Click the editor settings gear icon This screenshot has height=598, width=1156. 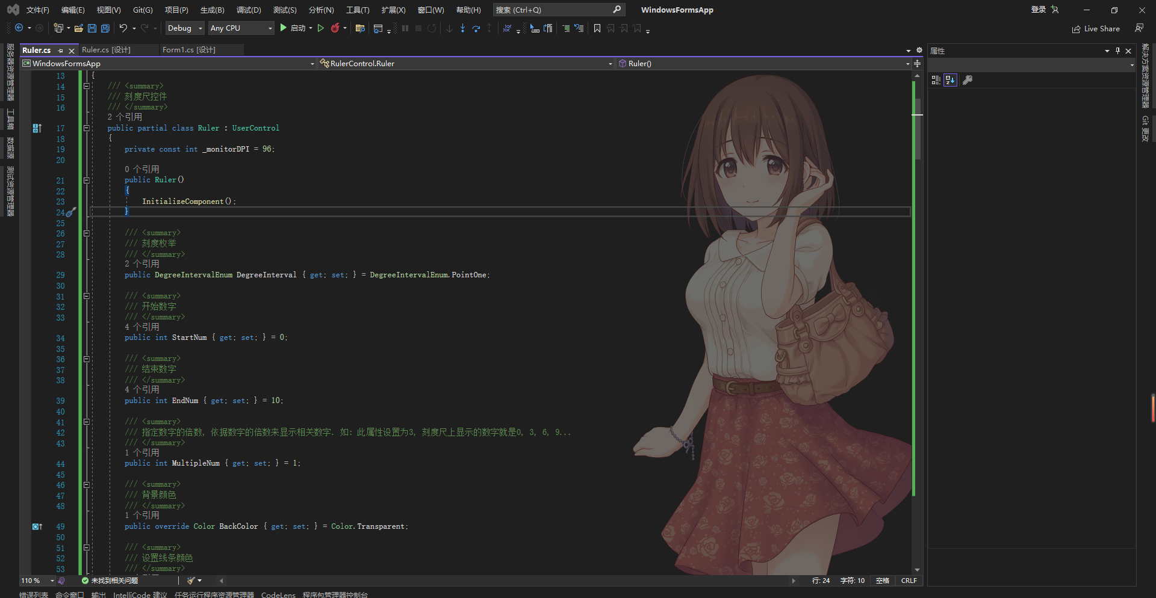pos(919,50)
